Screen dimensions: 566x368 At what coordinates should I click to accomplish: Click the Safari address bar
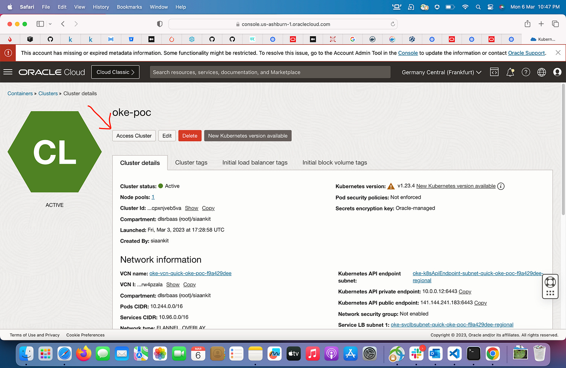[283, 24]
